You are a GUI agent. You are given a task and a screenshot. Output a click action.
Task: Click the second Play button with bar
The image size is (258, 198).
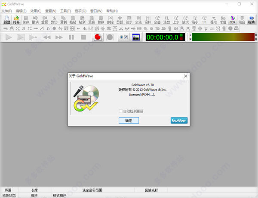[21, 37]
